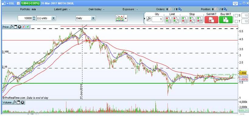Click the cancel orders X icon beside Orders
Viewport: 249px width, 116px height.
tap(170, 9)
